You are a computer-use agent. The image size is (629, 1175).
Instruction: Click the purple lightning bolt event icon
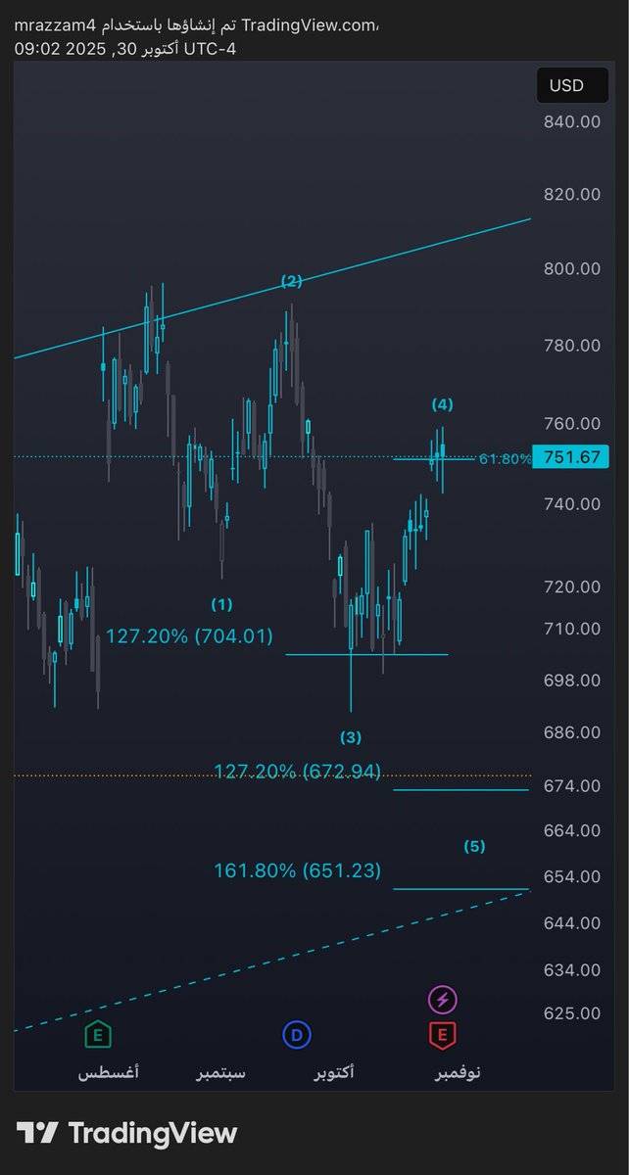coord(443,1000)
